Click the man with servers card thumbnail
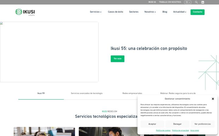This screenshot has height=136, width=219. click(x=109, y=131)
